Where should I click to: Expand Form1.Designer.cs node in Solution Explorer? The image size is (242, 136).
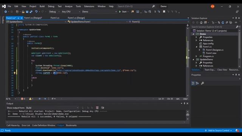[x=199, y=50]
